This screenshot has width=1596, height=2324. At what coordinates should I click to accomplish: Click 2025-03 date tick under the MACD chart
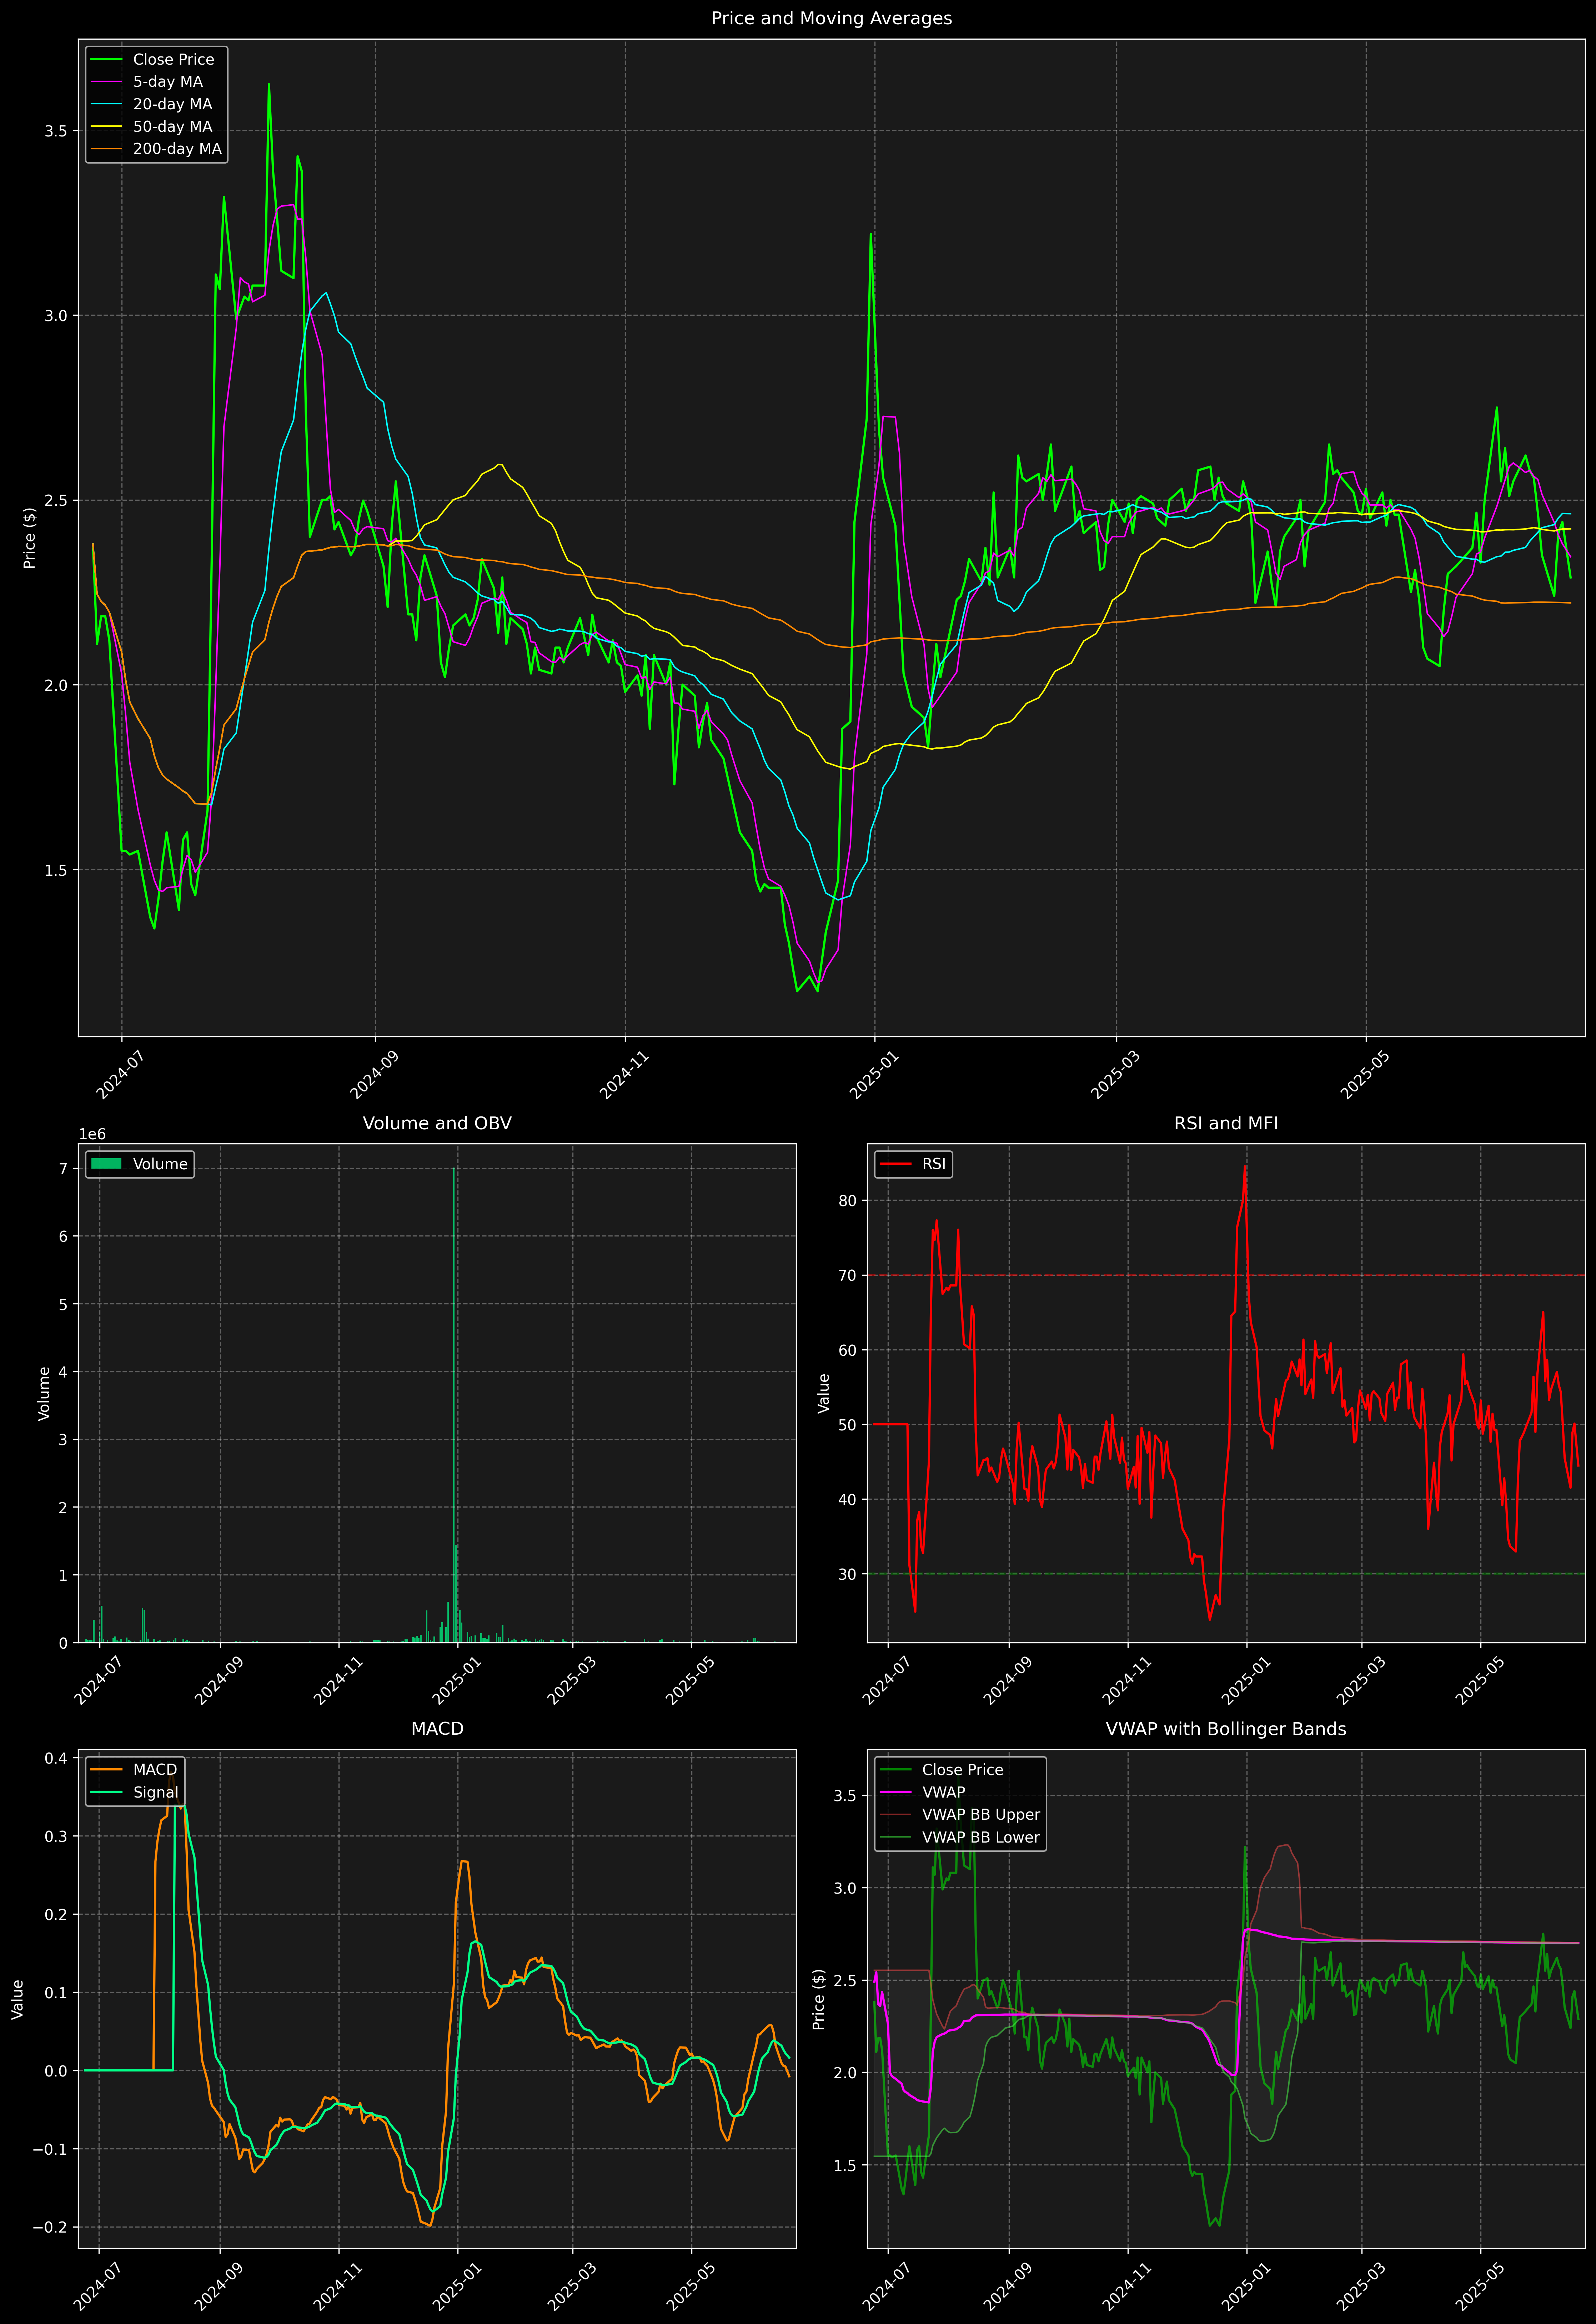click(571, 2286)
